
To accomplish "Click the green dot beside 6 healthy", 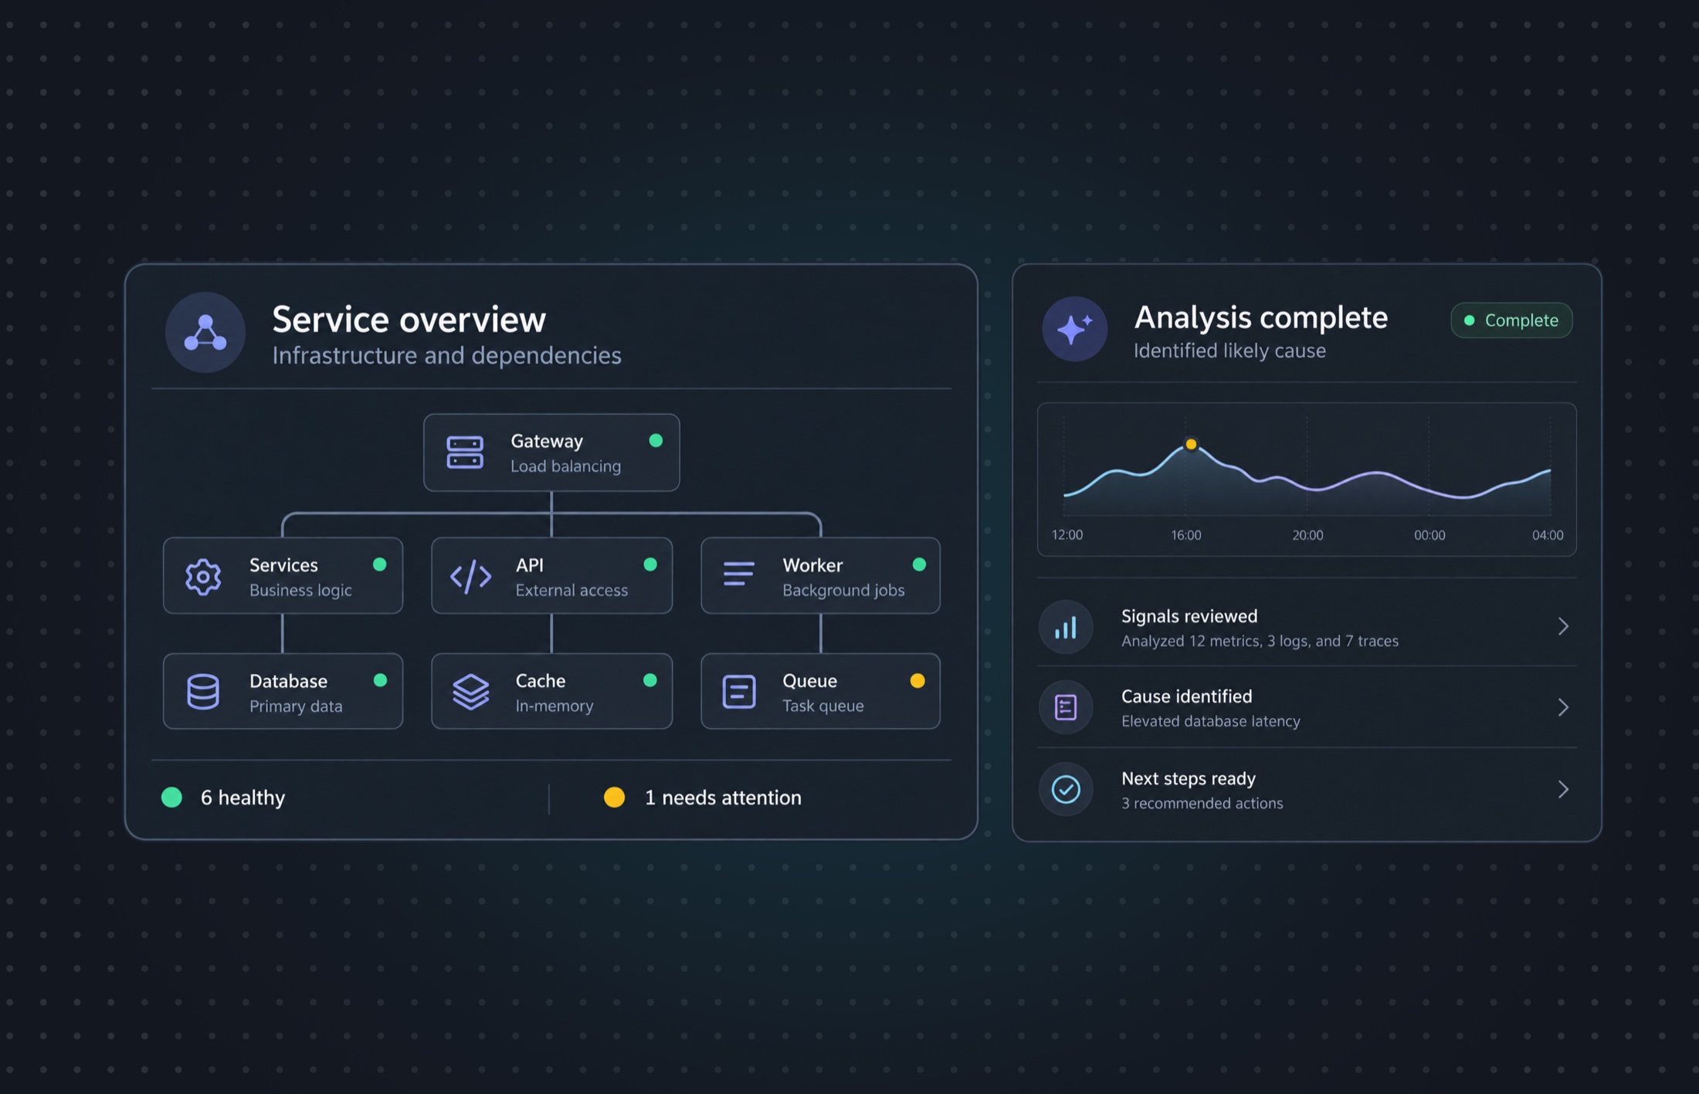I will (171, 798).
